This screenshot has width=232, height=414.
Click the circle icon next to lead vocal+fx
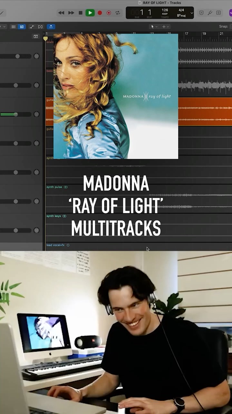(x=68, y=245)
